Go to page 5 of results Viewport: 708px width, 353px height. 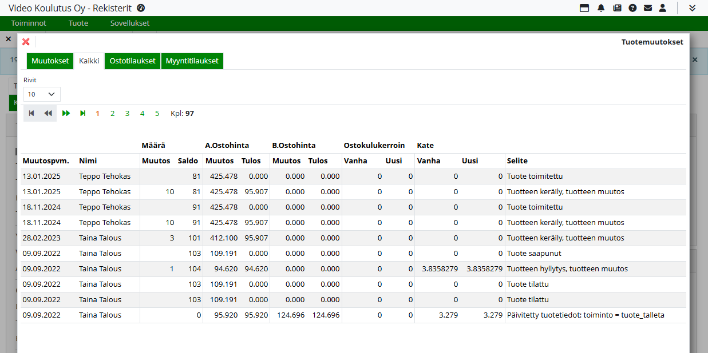click(157, 114)
